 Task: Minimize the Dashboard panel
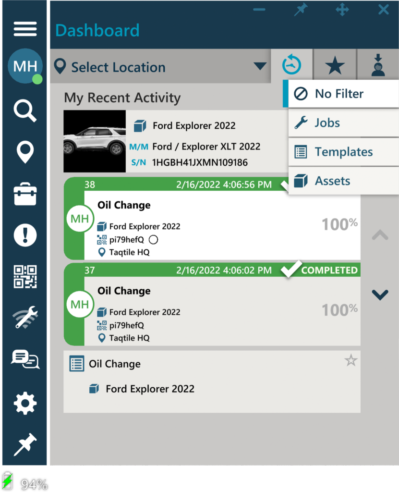click(x=259, y=10)
